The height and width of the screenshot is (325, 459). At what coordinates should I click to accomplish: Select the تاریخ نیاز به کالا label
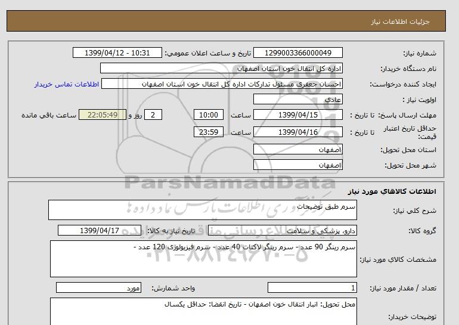click(x=171, y=231)
